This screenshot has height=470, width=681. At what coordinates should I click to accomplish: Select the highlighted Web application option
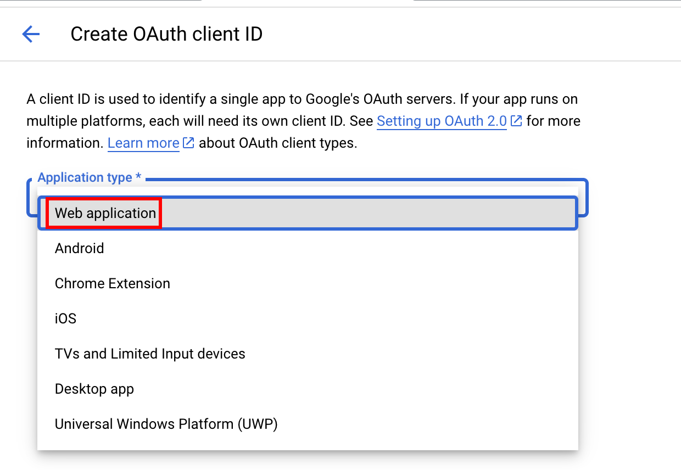104,213
